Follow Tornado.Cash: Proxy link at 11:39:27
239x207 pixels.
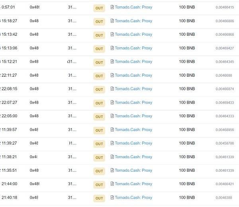(133, 143)
